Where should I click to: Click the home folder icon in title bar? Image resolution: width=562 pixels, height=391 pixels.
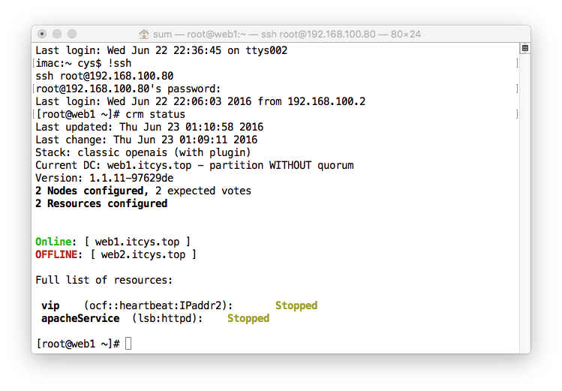(144, 34)
